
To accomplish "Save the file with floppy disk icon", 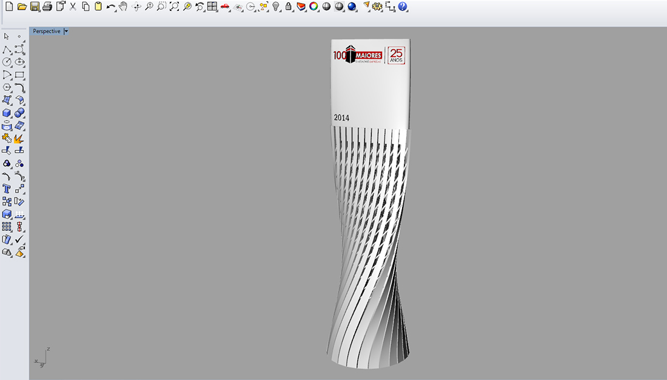I will point(35,7).
